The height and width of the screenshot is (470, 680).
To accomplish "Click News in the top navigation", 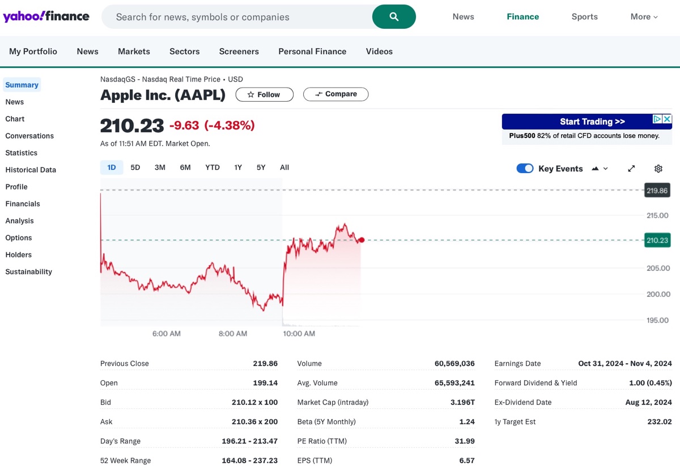I will [463, 16].
